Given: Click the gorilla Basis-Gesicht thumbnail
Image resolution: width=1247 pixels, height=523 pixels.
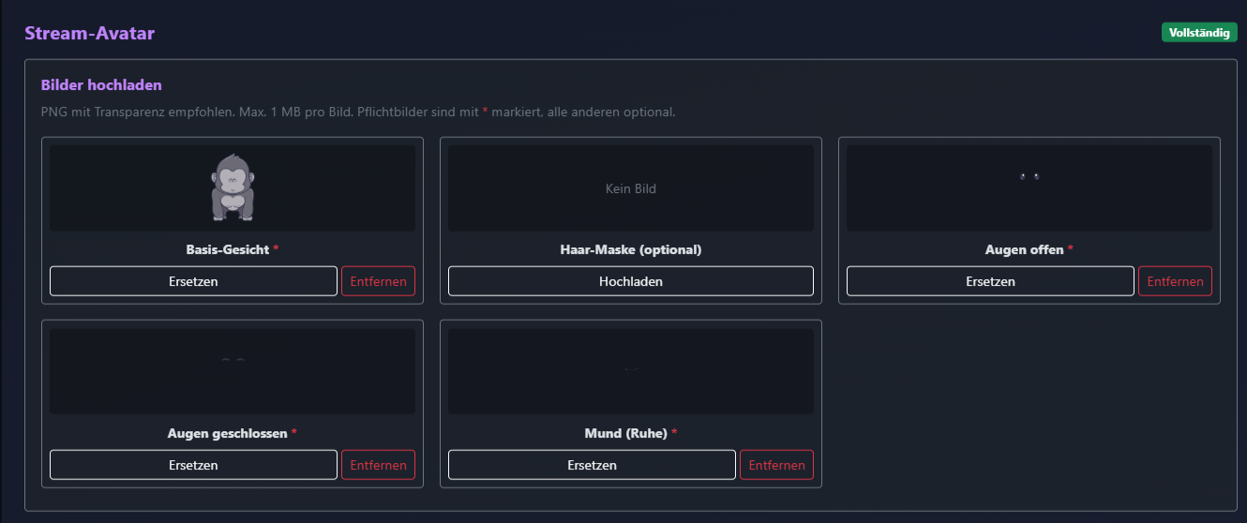Looking at the screenshot, I should click(233, 188).
